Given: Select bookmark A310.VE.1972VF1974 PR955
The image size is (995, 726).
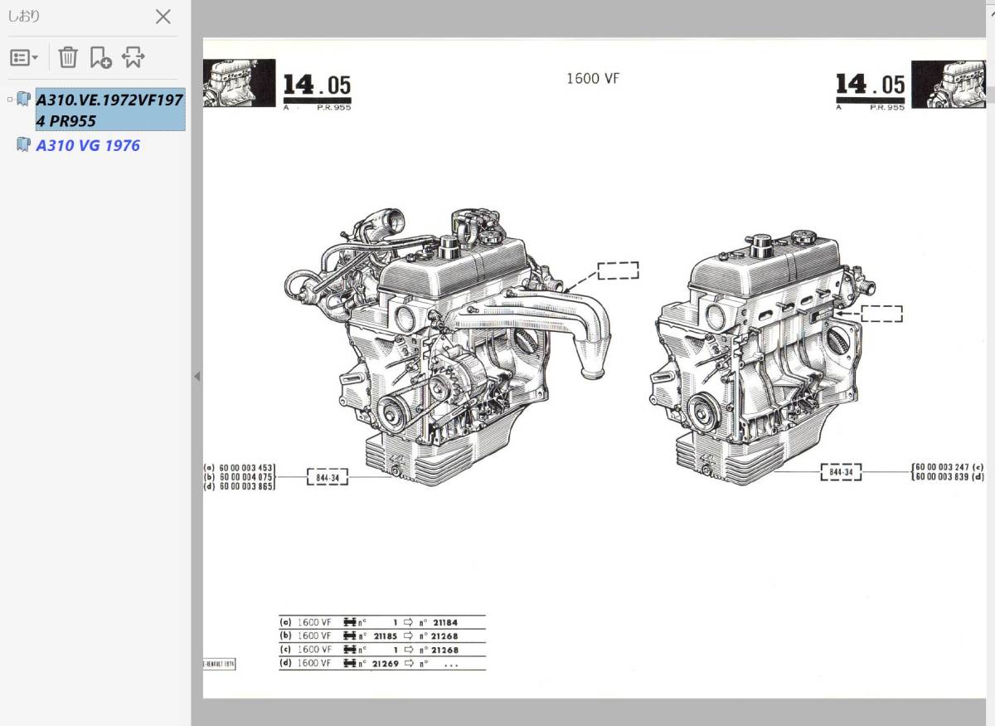Looking at the screenshot, I should [109, 110].
